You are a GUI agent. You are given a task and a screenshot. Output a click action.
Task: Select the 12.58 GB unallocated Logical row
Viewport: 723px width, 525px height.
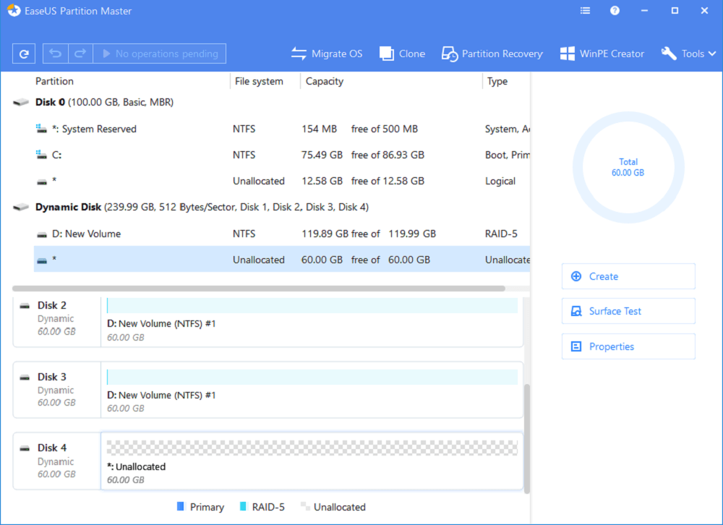[282, 181]
